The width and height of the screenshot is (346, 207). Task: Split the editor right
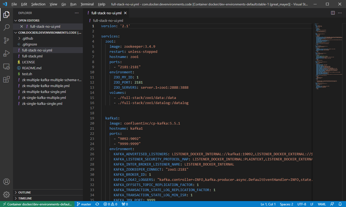333,13
